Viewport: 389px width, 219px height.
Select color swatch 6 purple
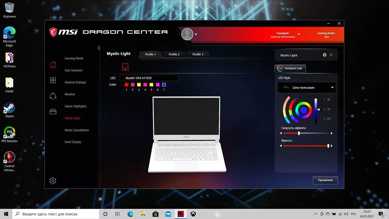[x=158, y=85]
